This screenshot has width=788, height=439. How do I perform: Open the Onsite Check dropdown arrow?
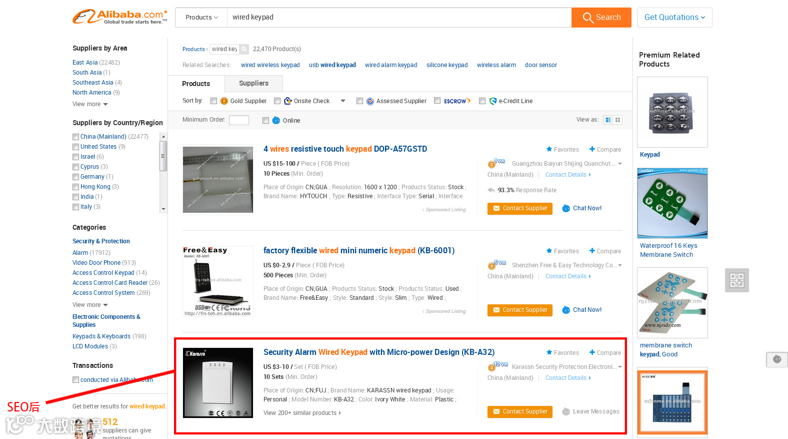tap(343, 101)
